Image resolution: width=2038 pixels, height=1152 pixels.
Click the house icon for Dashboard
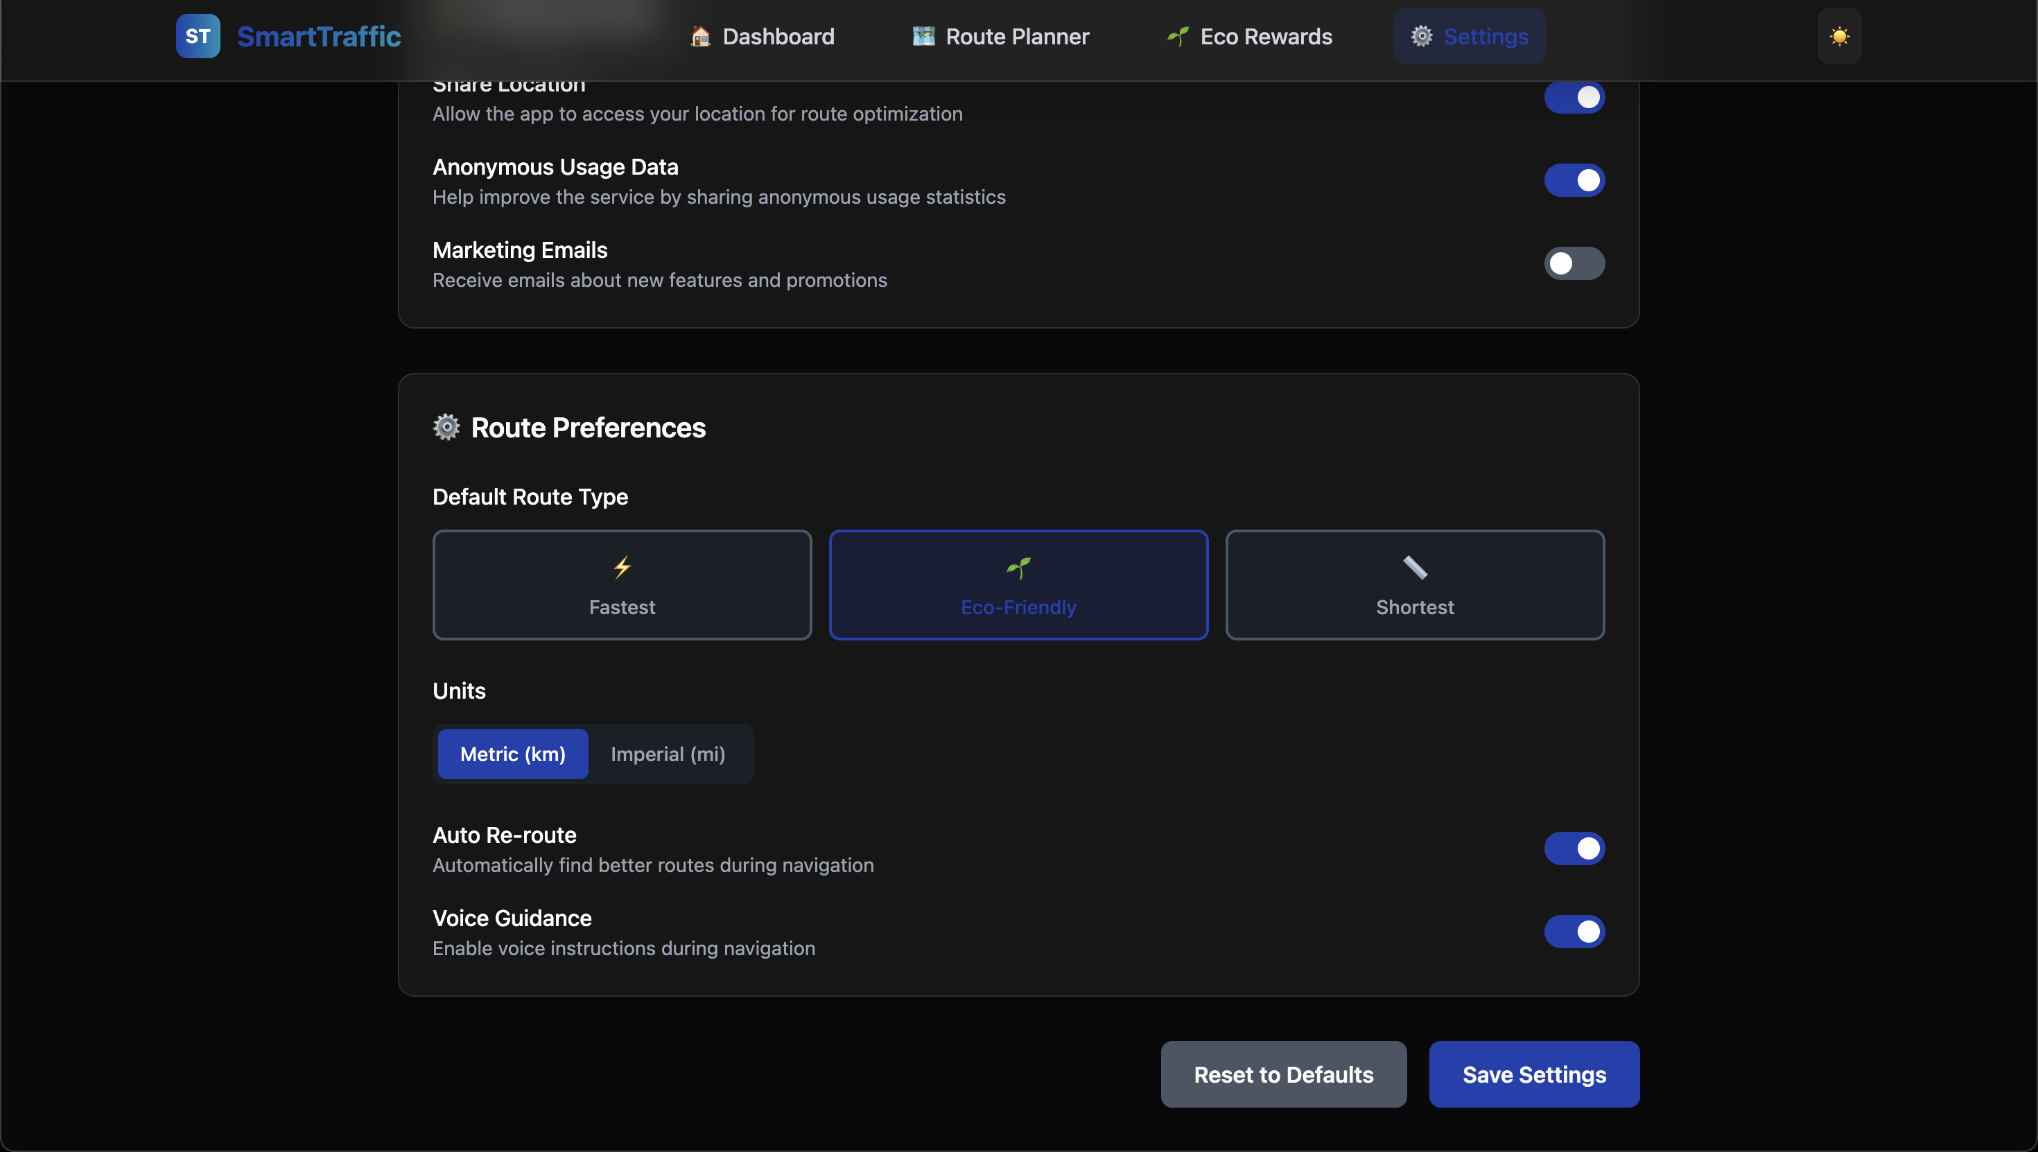[700, 37]
